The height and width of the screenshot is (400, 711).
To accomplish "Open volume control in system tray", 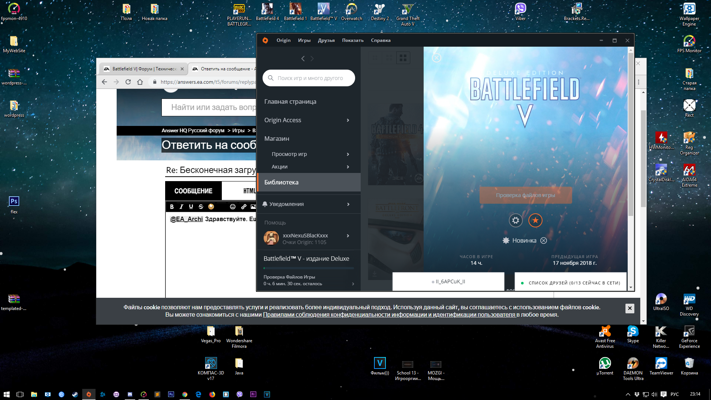I will click(x=654, y=394).
